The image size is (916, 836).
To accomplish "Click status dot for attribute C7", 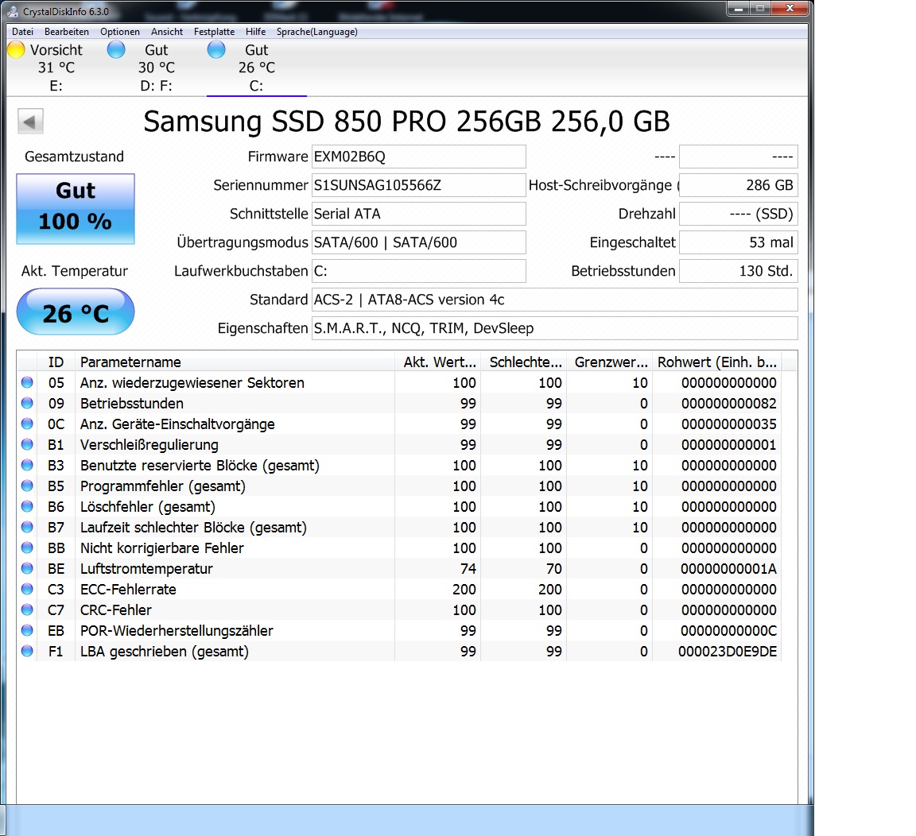I will point(27,610).
